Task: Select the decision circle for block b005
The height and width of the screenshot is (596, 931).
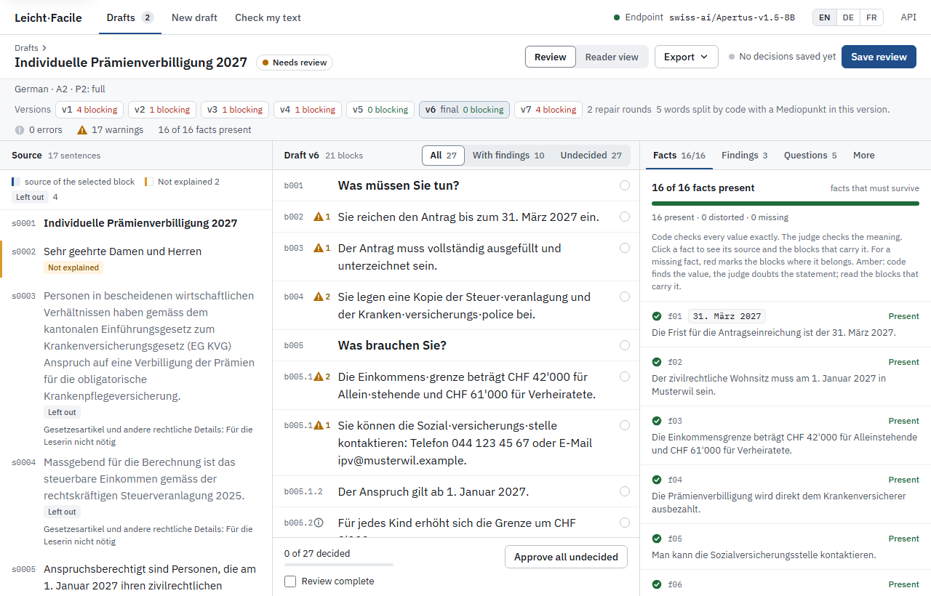Action: pos(625,345)
